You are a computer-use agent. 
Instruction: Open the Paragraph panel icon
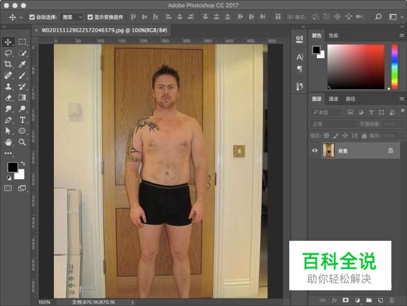(299, 69)
